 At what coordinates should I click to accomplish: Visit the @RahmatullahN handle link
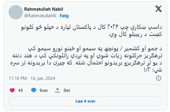(40, 16)
